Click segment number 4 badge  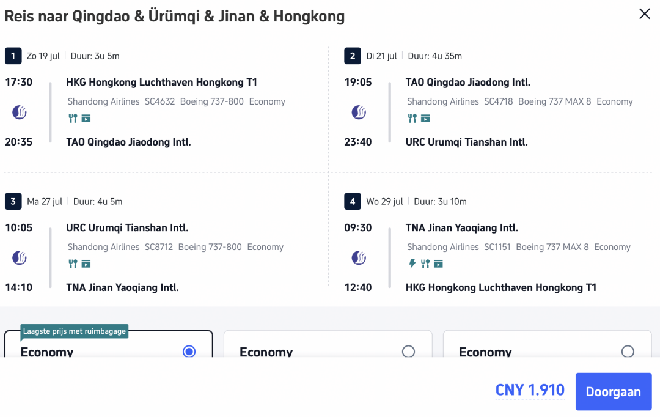pyautogui.click(x=353, y=201)
